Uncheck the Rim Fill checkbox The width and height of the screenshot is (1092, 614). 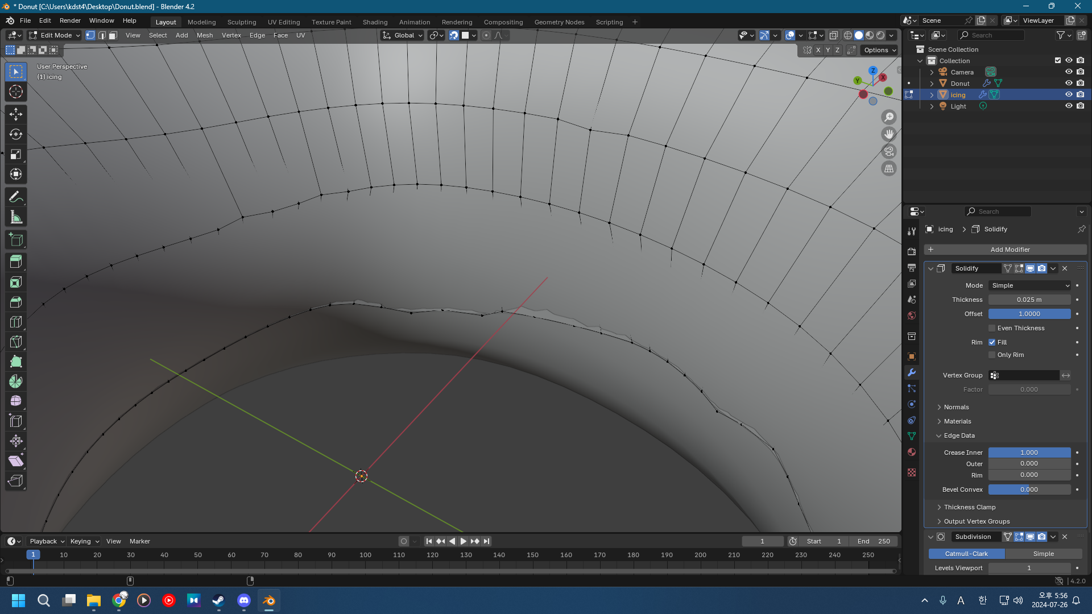992,342
